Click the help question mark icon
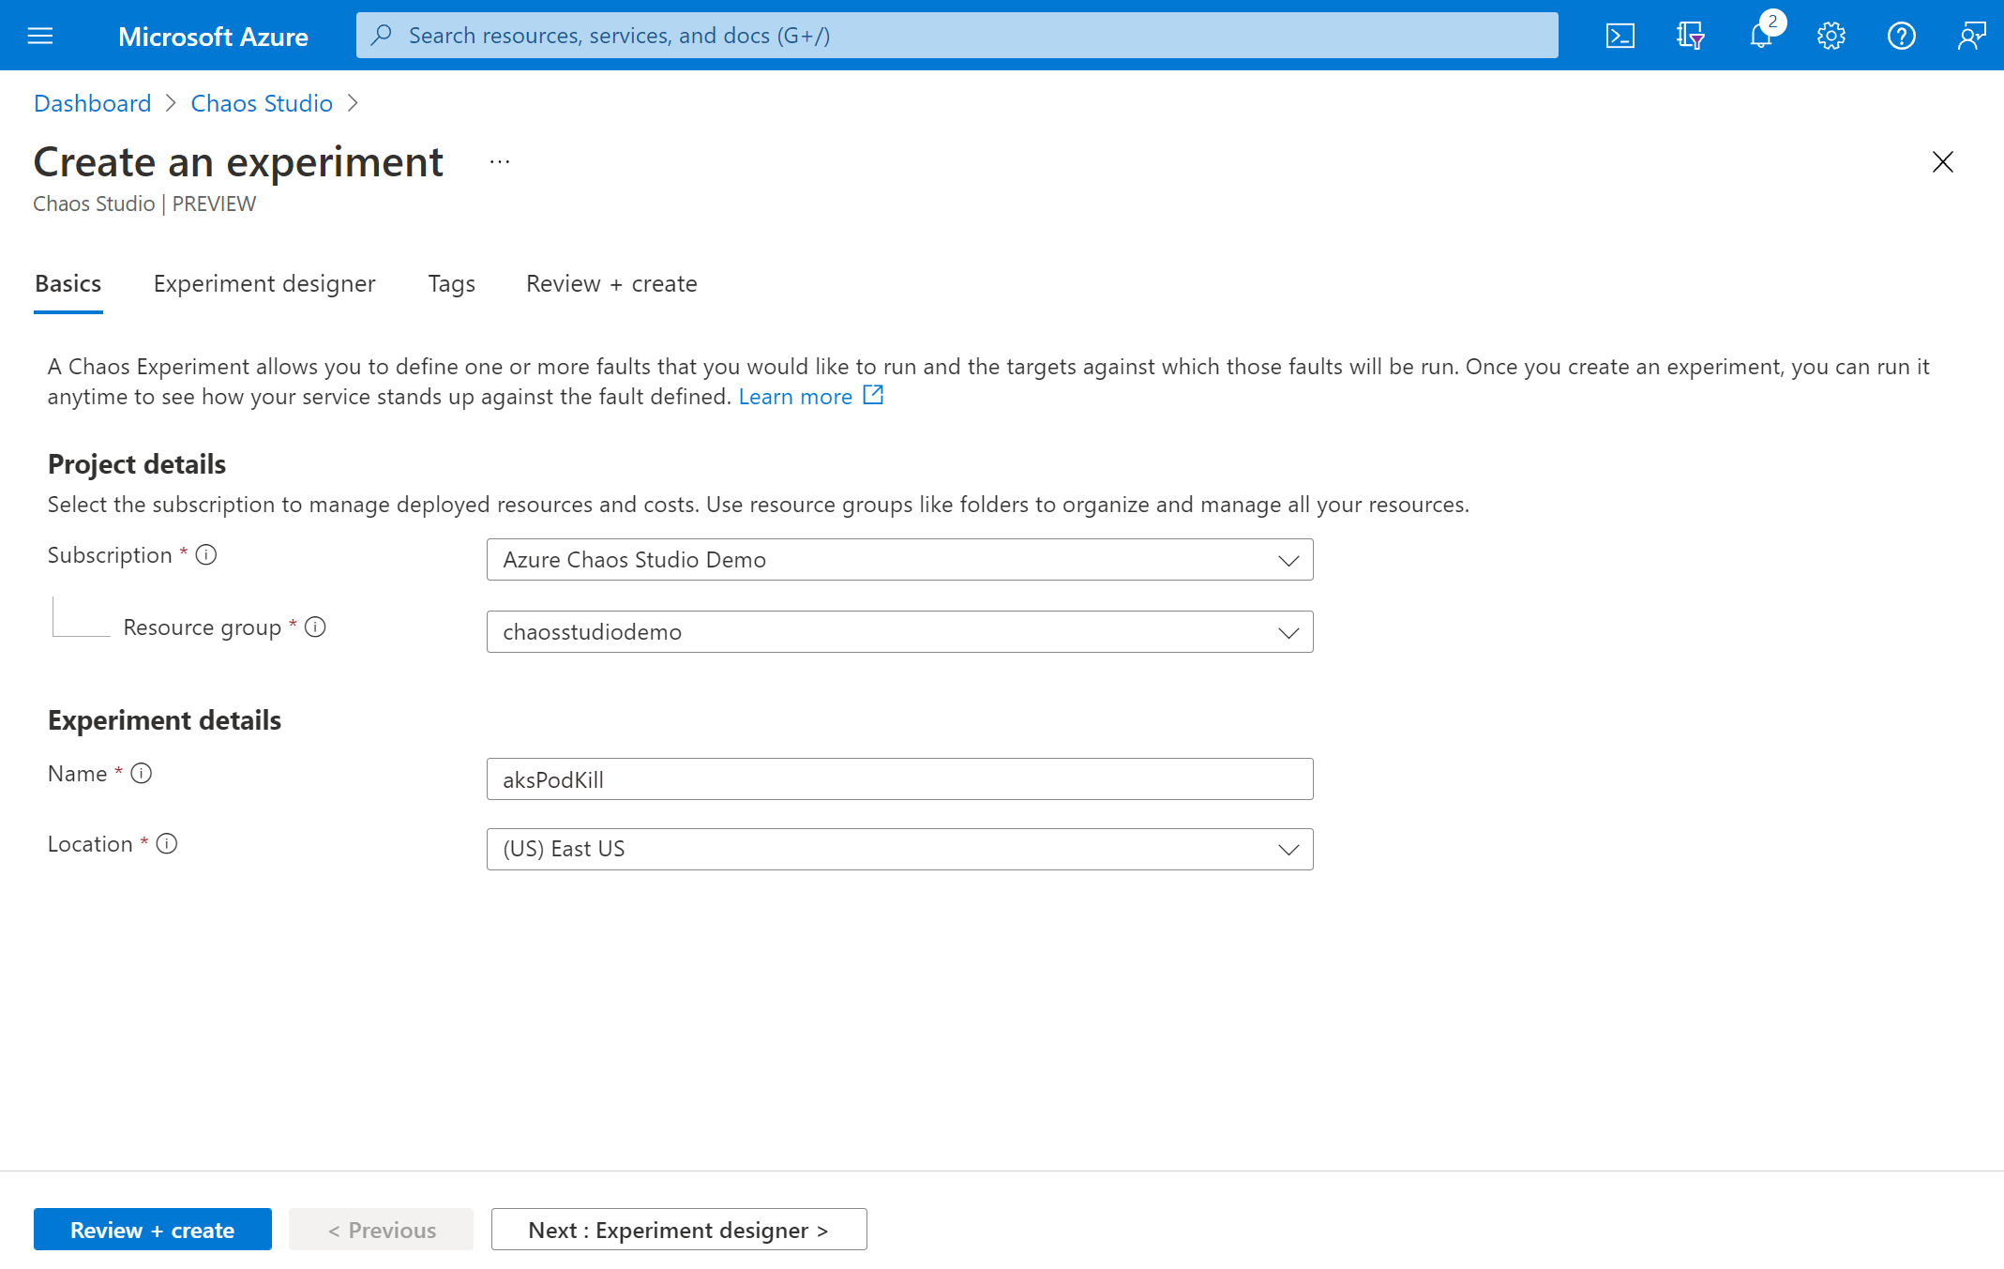Viewport: 2004px width, 1269px height. click(1902, 34)
